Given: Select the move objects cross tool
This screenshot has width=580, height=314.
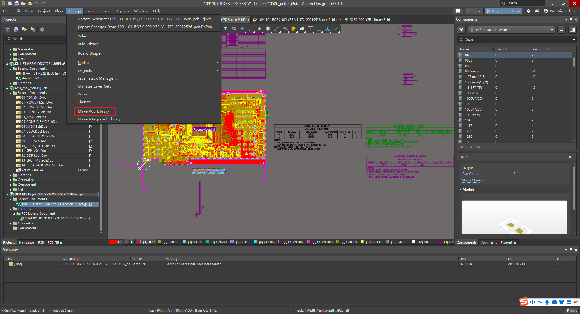Looking at the screenshot, I should [x=242, y=29].
